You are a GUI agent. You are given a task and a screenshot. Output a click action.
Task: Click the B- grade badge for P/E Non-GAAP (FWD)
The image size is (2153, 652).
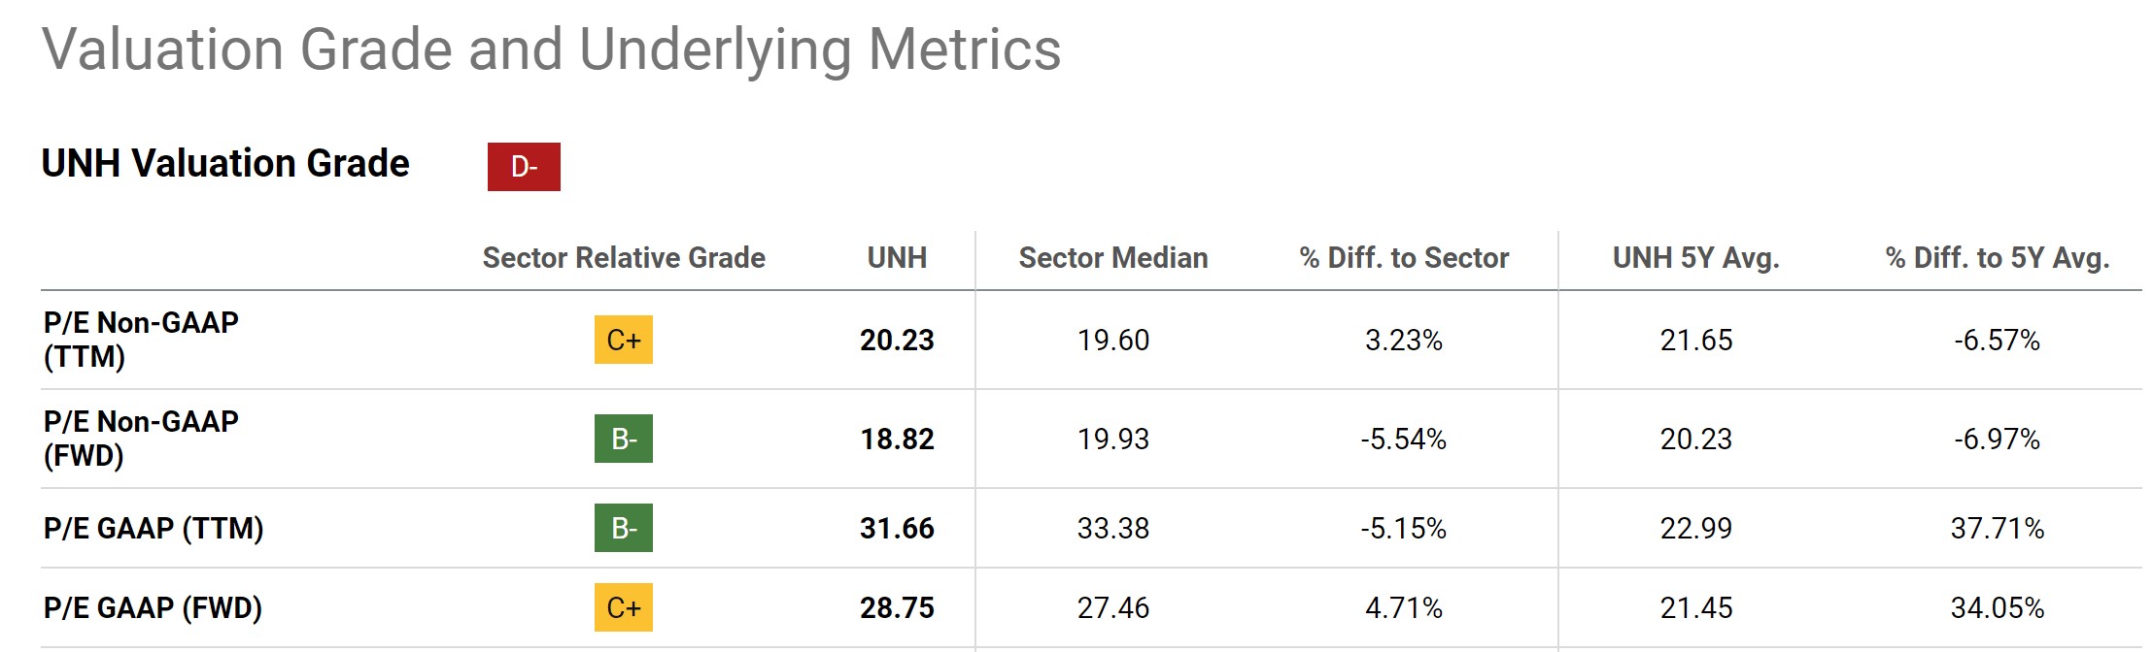click(623, 439)
